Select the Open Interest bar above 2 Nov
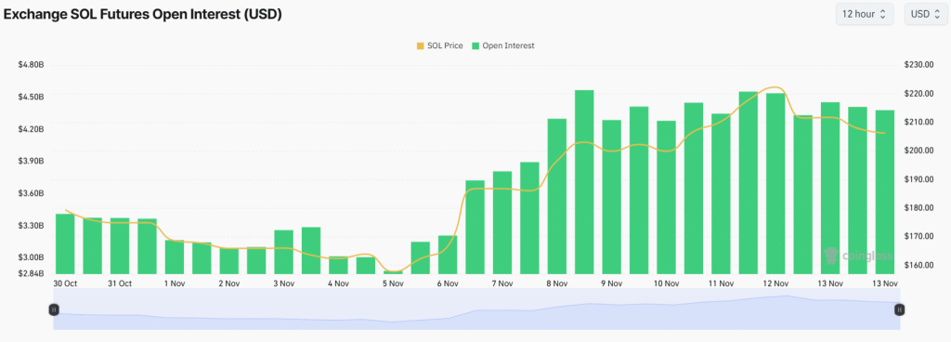The width and height of the screenshot is (951, 342). 229,261
